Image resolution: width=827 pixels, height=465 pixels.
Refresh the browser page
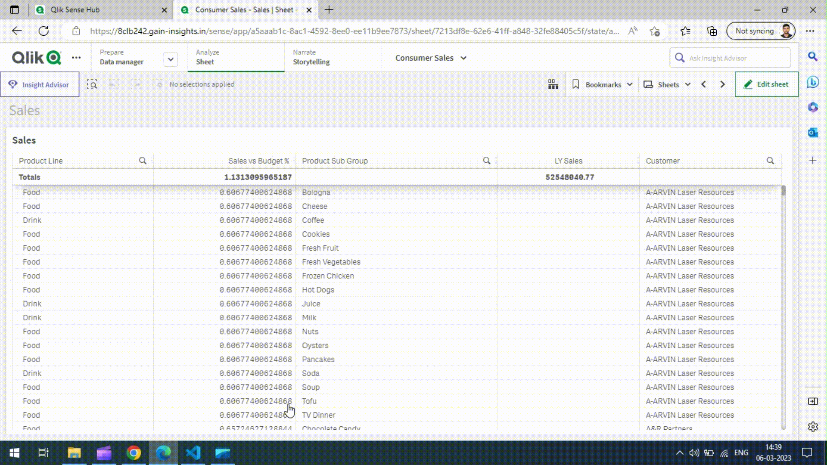tap(44, 31)
